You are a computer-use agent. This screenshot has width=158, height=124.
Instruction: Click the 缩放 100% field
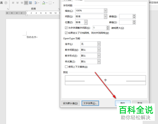pos(90,11)
